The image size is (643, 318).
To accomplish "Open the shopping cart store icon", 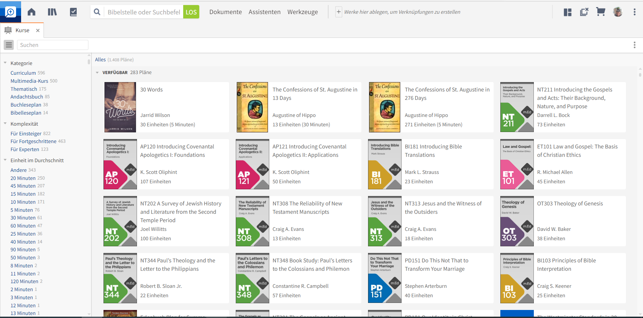I will 601,12.
